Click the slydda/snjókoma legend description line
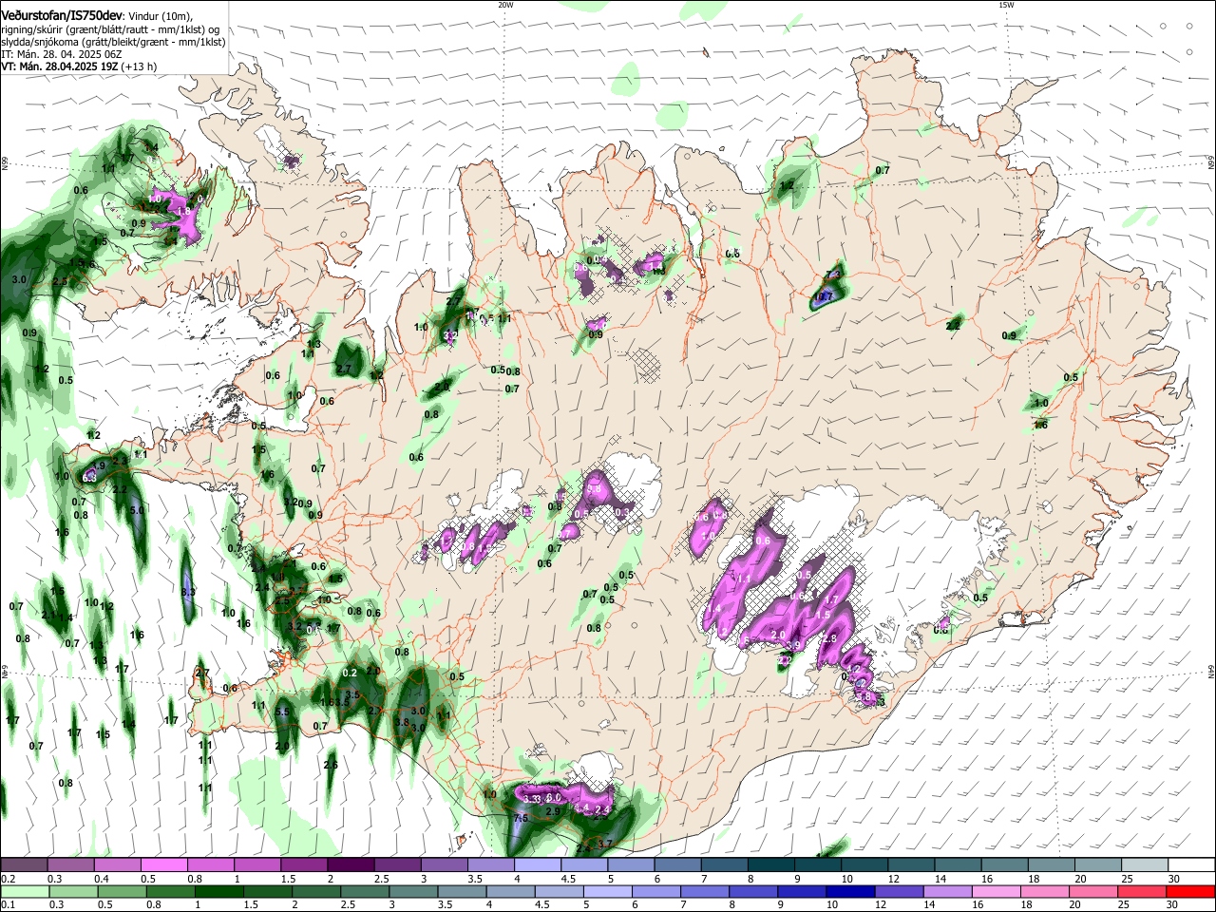The height and width of the screenshot is (912, 1216). [113, 42]
